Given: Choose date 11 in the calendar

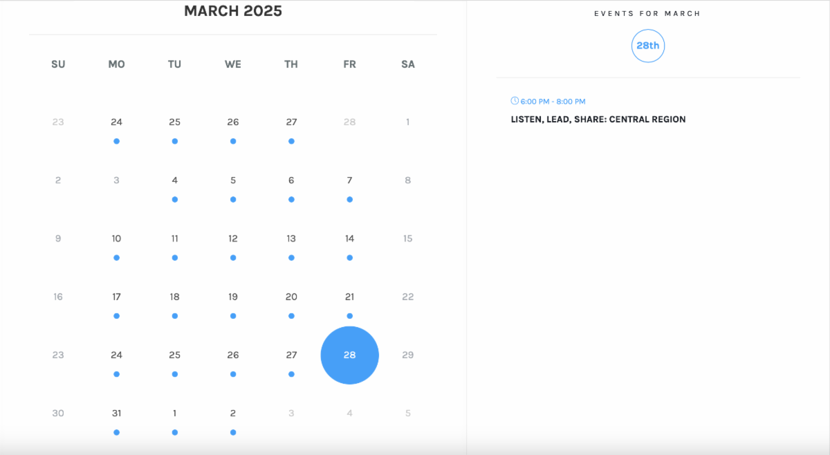Looking at the screenshot, I should (x=174, y=239).
